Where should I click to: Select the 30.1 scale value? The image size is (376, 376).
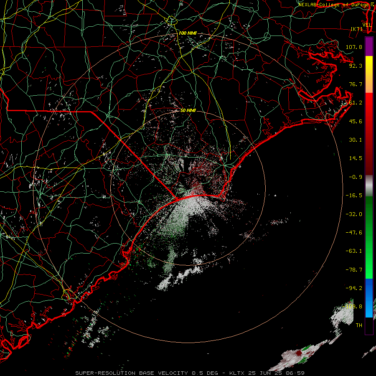coord(356,140)
